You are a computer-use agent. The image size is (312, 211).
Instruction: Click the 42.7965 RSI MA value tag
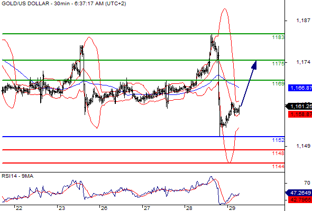click(x=300, y=199)
